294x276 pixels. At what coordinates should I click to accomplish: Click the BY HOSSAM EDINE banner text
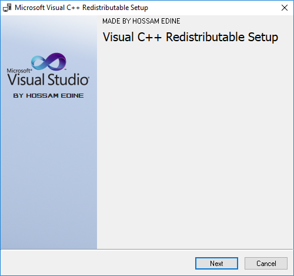click(48, 95)
